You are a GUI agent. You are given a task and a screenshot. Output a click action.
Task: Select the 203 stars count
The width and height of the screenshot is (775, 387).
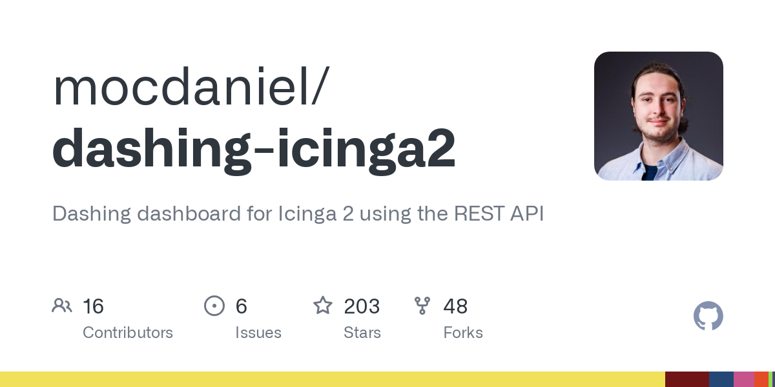[362, 306]
